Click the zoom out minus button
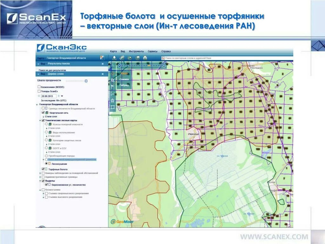This screenshot has height=244, width=325. click(119, 66)
